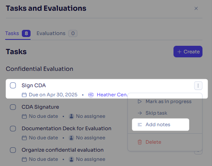Click the Create button
Viewport: 212px width, 166px height.
pos(188,51)
